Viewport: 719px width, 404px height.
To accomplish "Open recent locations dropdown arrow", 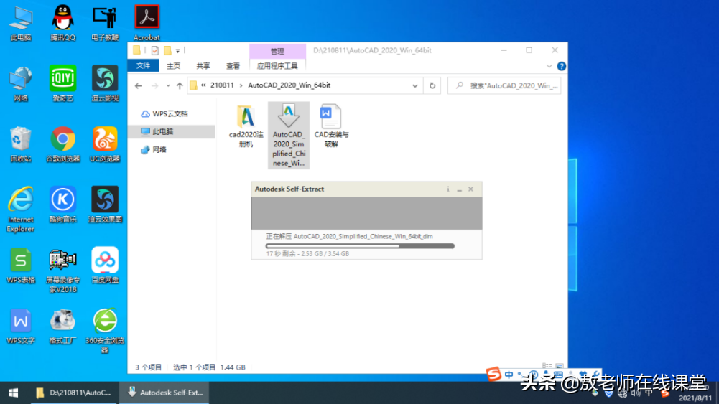I will point(168,85).
